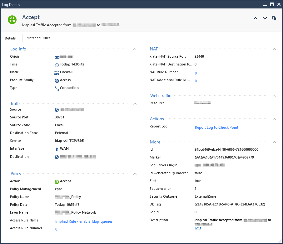Image resolution: width=283 pixels, height=244 pixels.
Task: Click the less link under Description
Action: 198,228
